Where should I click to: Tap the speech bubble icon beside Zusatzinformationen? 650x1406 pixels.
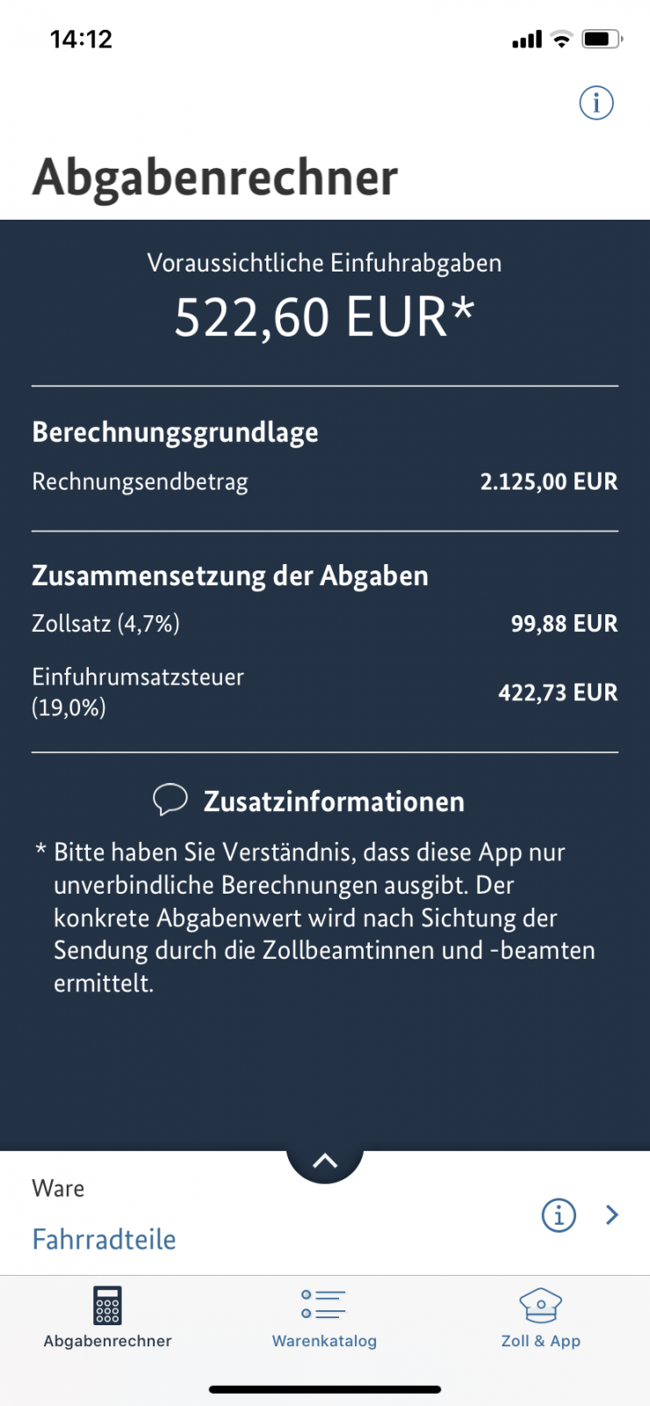pyautogui.click(x=170, y=800)
